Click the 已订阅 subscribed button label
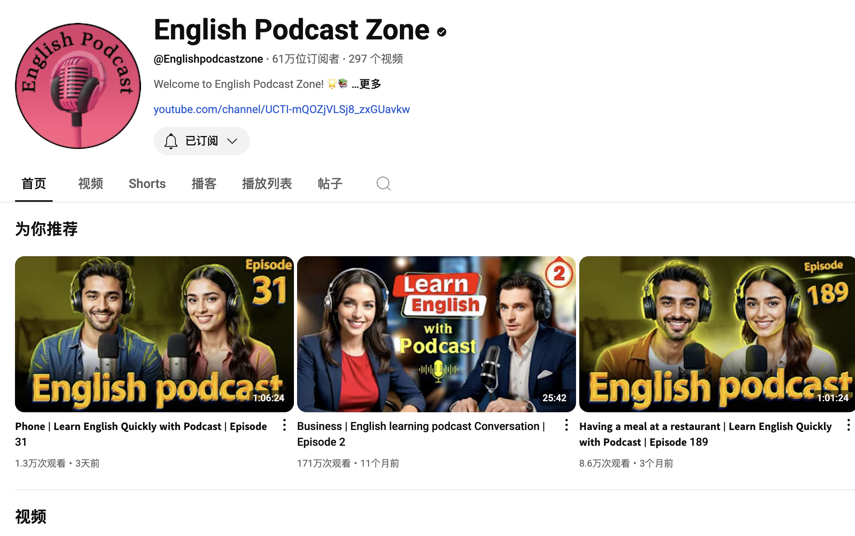Screen dimensions: 855x536 202,141
